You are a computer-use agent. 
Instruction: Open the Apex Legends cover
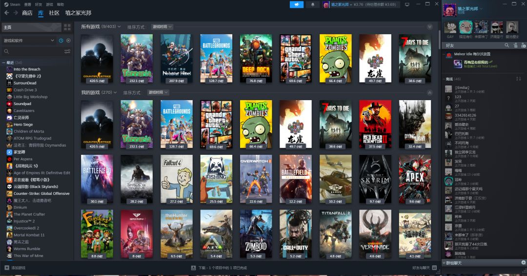tap(415, 179)
